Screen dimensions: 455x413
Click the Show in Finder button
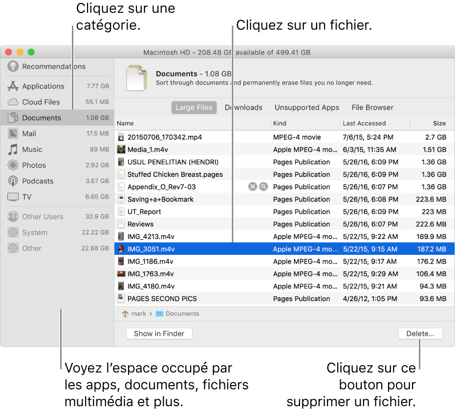159,333
